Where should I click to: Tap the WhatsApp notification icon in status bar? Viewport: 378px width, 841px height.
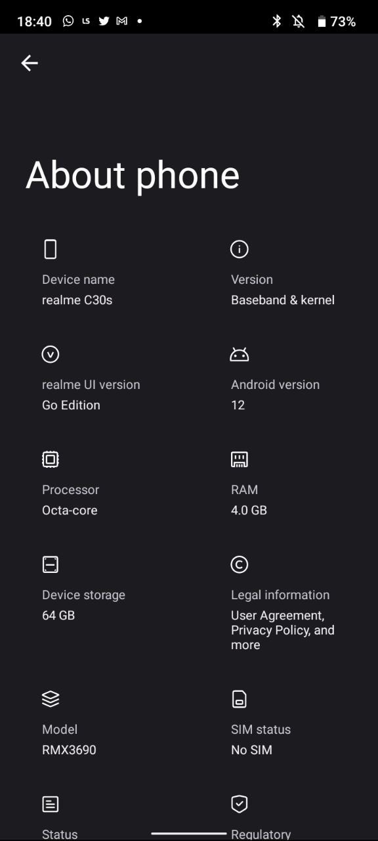(68, 21)
